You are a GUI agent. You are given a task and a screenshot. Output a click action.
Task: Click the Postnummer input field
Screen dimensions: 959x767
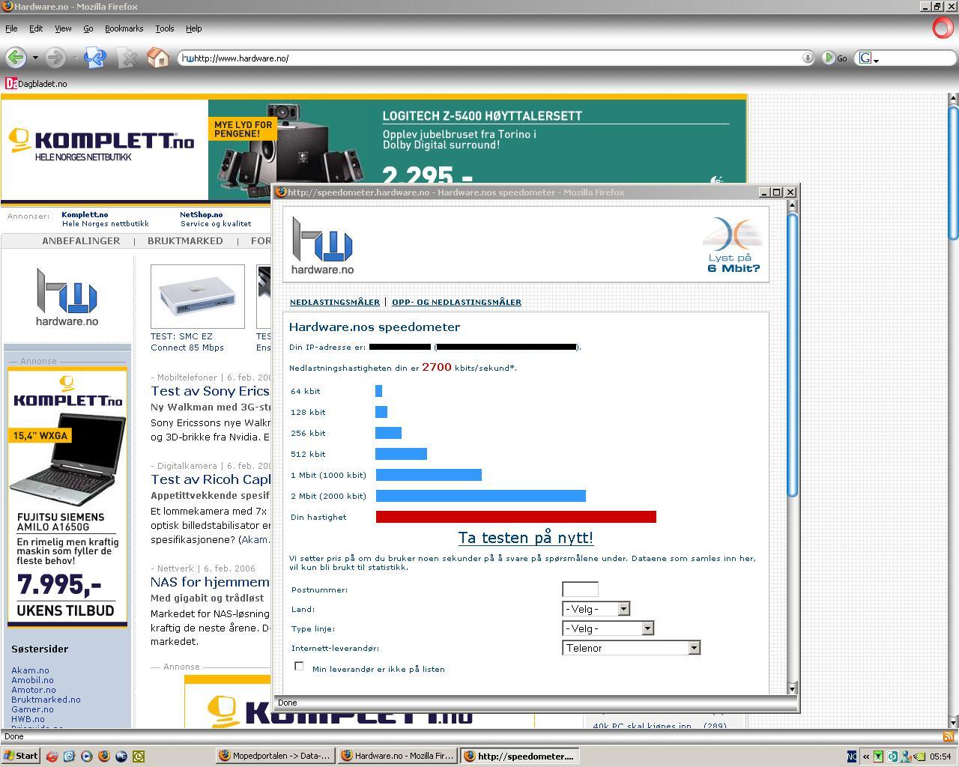tap(580, 589)
